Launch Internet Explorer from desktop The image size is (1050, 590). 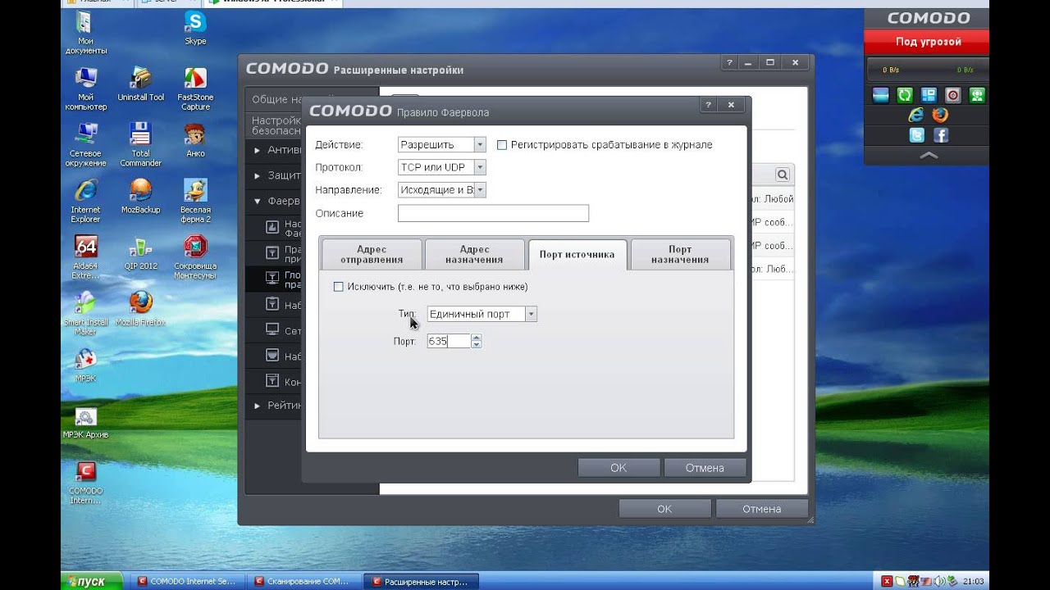[85, 200]
